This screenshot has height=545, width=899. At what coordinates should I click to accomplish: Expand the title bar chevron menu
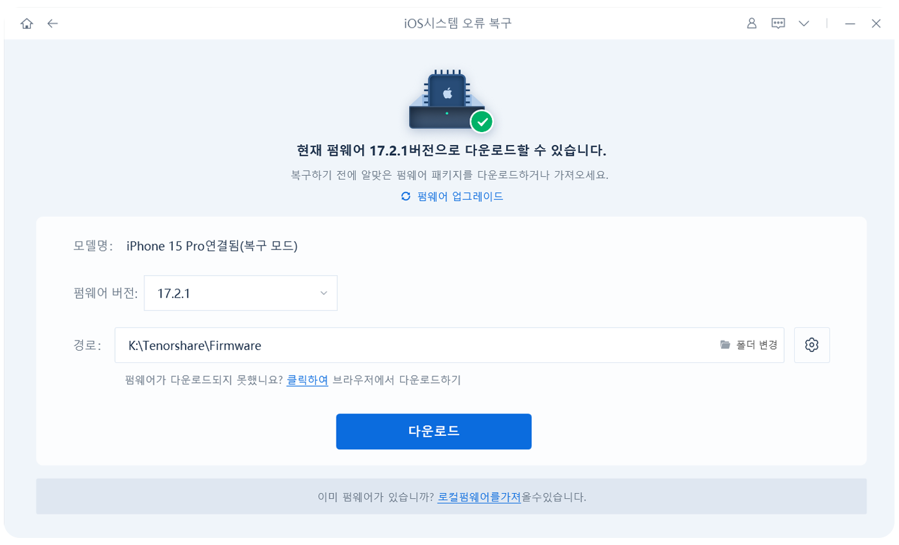click(804, 24)
